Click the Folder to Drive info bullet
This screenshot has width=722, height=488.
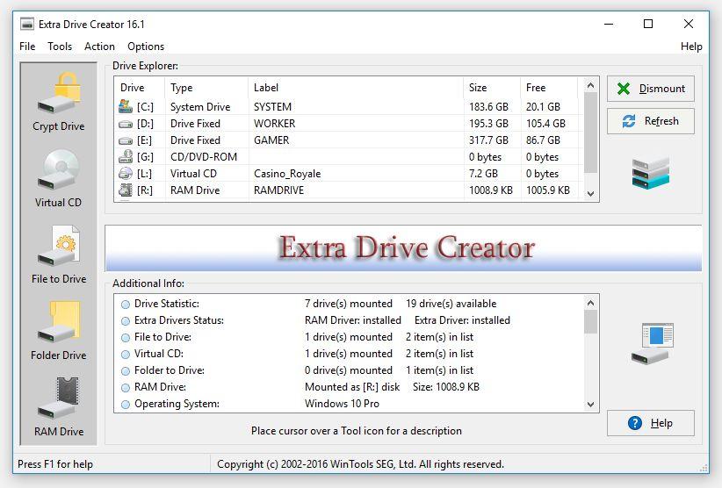(x=126, y=370)
